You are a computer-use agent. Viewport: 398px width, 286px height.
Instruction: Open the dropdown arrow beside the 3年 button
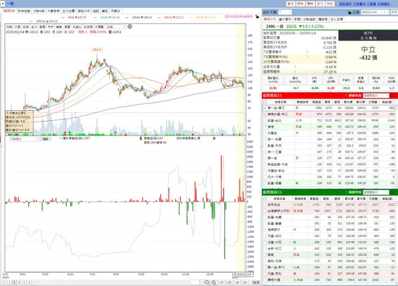pos(250,282)
